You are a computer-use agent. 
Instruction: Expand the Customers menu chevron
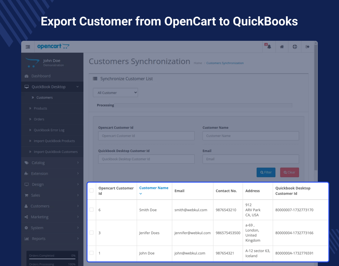78,206
